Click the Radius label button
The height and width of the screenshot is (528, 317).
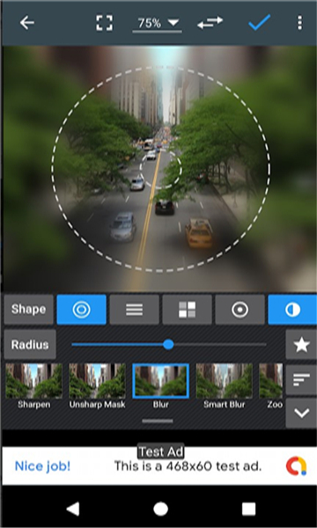click(x=30, y=344)
